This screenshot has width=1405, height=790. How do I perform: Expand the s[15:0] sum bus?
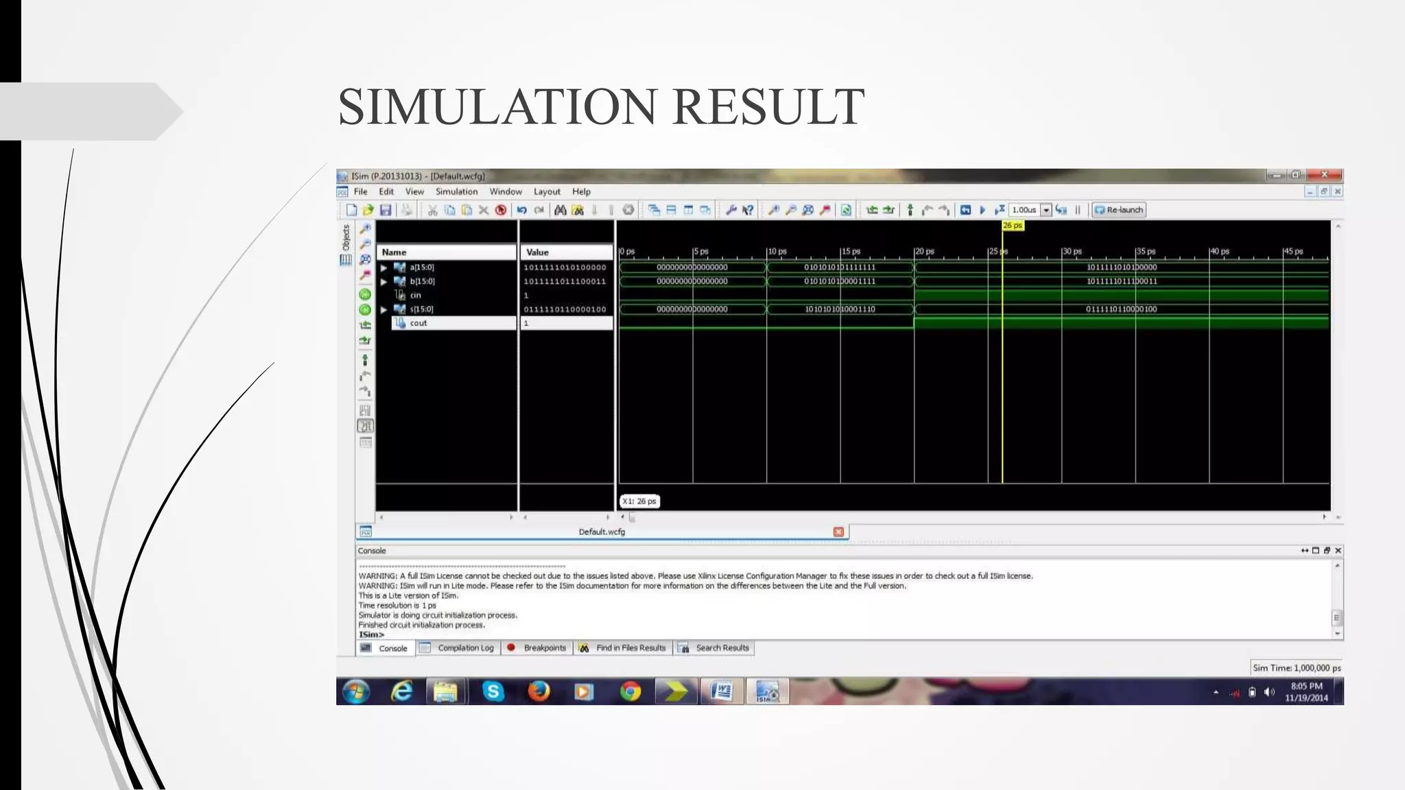384,309
